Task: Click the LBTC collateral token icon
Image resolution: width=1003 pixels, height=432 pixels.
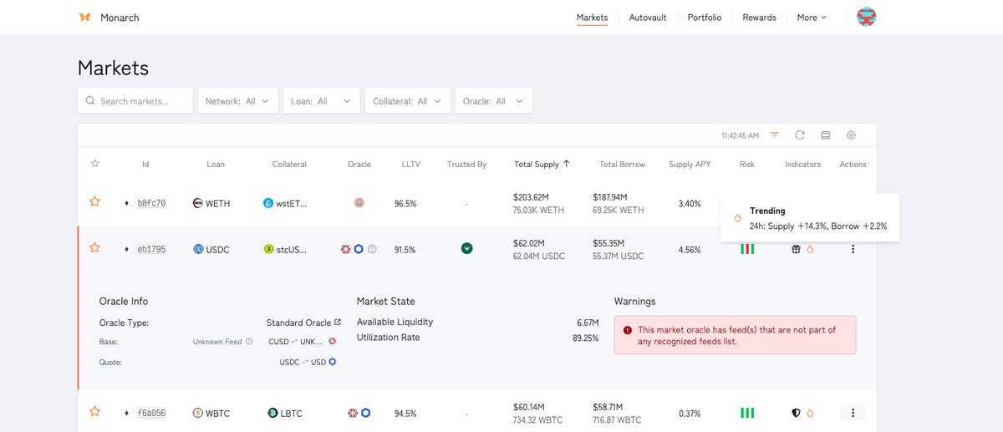Action: (x=272, y=413)
